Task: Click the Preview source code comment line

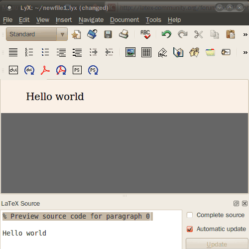Action: click(76, 216)
